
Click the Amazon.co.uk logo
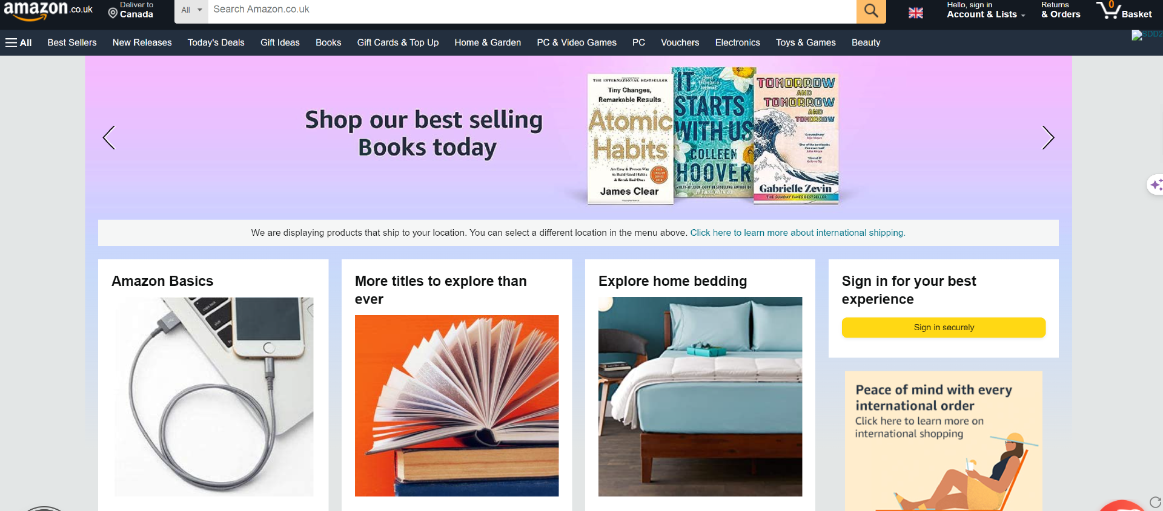[48, 10]
